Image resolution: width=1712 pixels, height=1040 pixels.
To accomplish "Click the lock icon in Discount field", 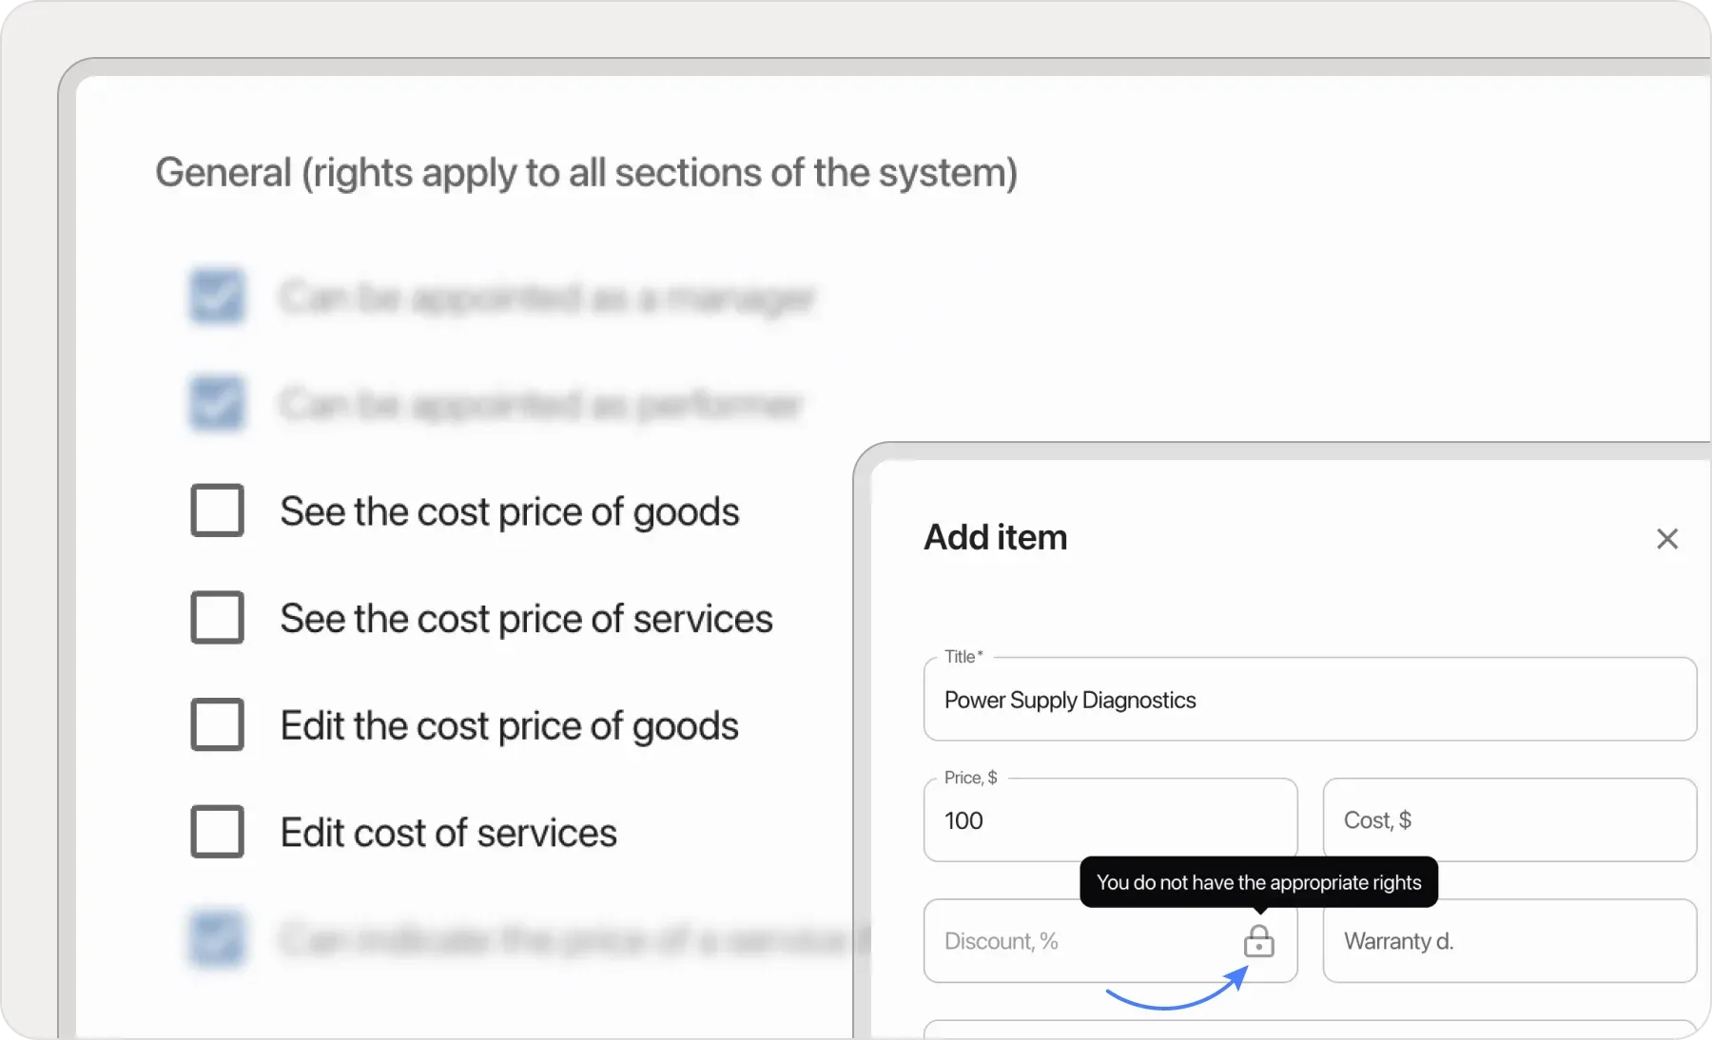I will pyautogui.click(x=1258, y=941).
